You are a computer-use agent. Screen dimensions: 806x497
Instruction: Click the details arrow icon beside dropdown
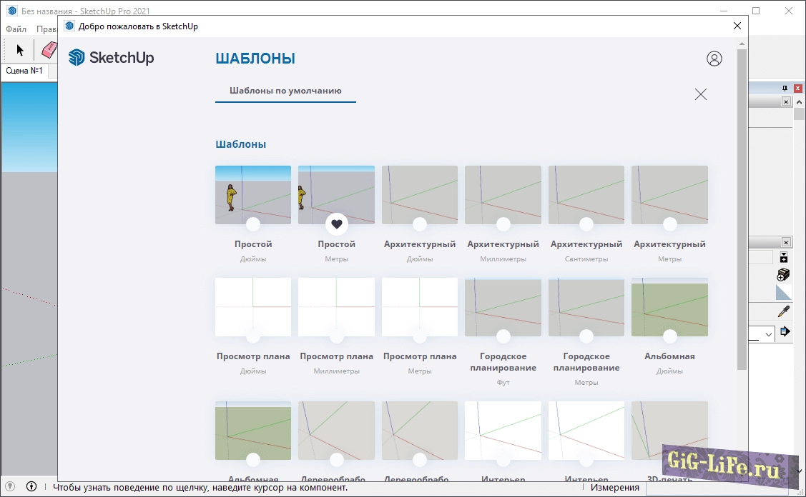[785, 331]
